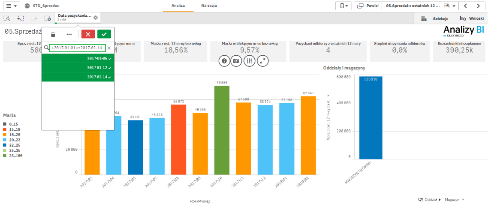Clear the listbox search text
Viewport: 488px width, 204px height.
[109, 48]
